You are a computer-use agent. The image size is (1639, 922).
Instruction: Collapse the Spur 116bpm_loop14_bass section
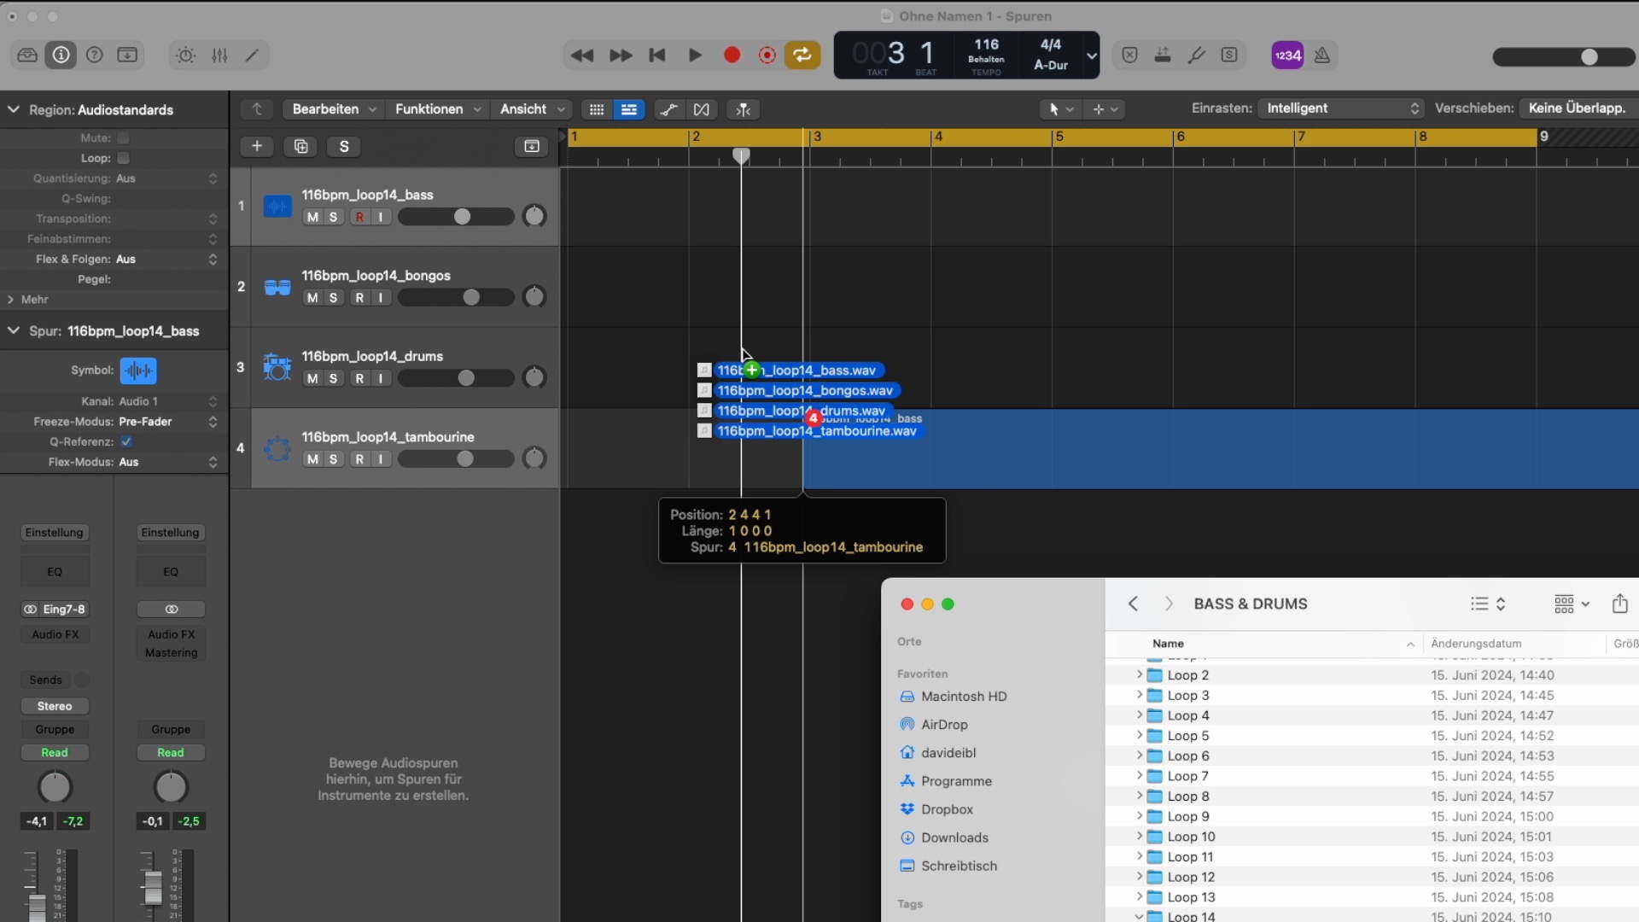(14, 330)
